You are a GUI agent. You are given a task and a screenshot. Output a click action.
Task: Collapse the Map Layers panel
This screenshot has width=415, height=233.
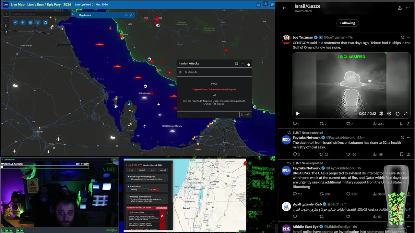tap(126, 15)
